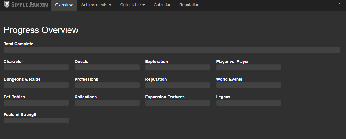Click the Simple Armory shield logo
The image size is (346, 139).
[7, 4]
